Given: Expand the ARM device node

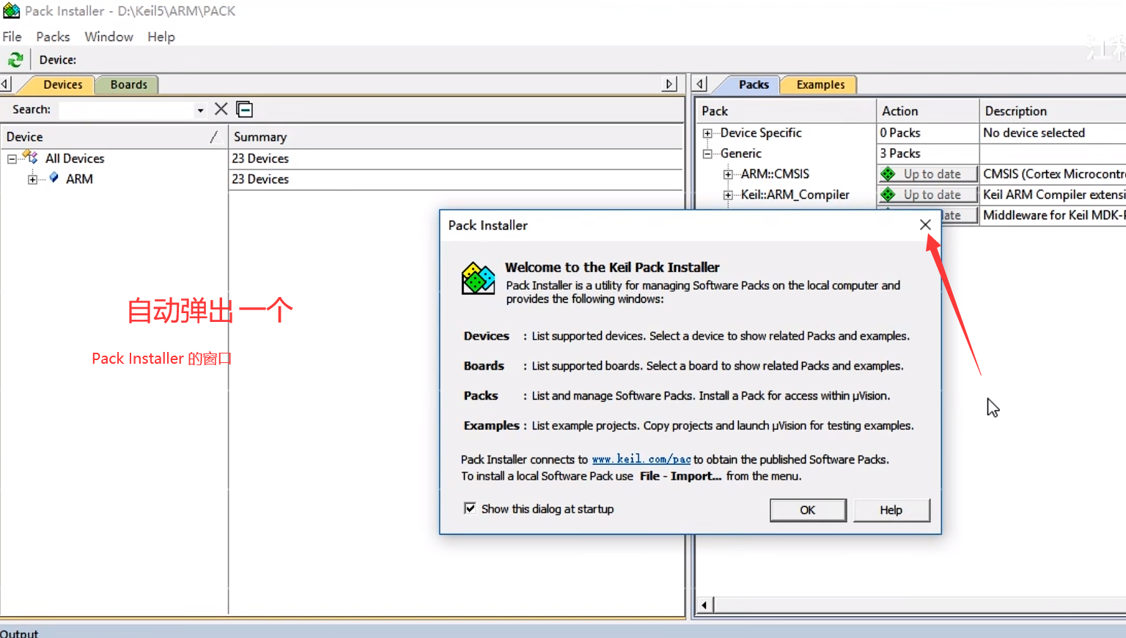Looking at the screenshot, I should (x=32, y=179).
